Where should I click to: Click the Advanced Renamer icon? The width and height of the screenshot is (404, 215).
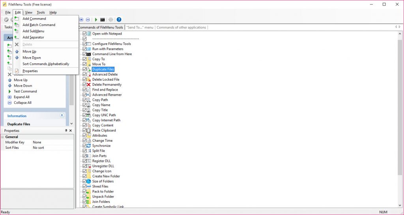89,95
